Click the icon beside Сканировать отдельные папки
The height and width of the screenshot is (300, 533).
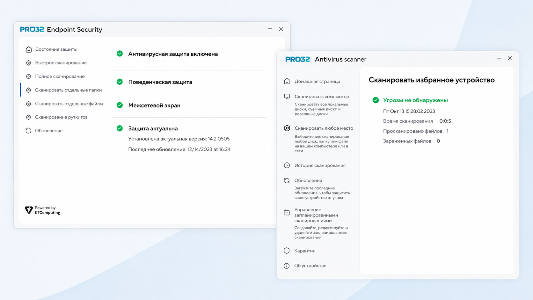tap(29, 90)
